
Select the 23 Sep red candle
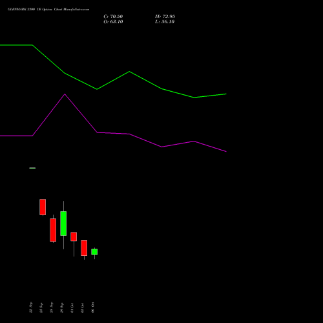tap(43, 207)
